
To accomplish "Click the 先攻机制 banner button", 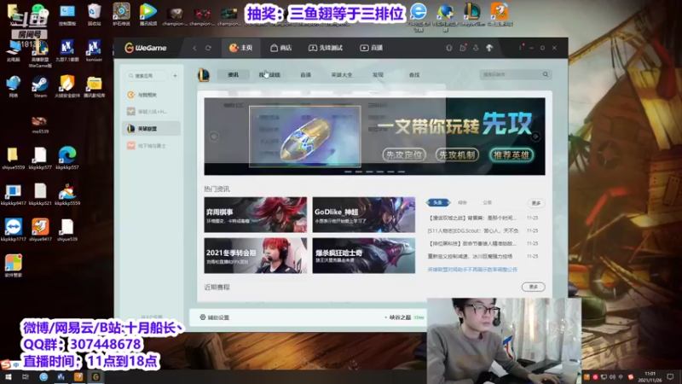I will click(x=457, y=155).
